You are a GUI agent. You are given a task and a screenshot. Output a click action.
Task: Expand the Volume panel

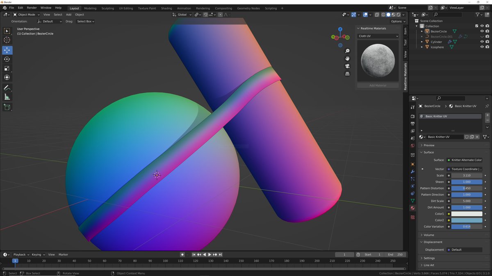pos(429,235)
